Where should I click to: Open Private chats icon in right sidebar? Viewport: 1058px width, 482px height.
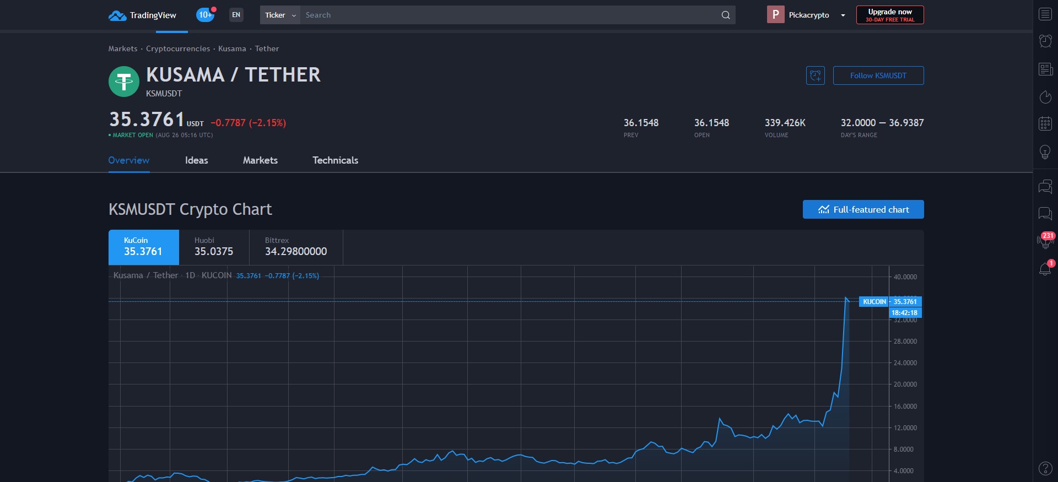point(1045,213)
